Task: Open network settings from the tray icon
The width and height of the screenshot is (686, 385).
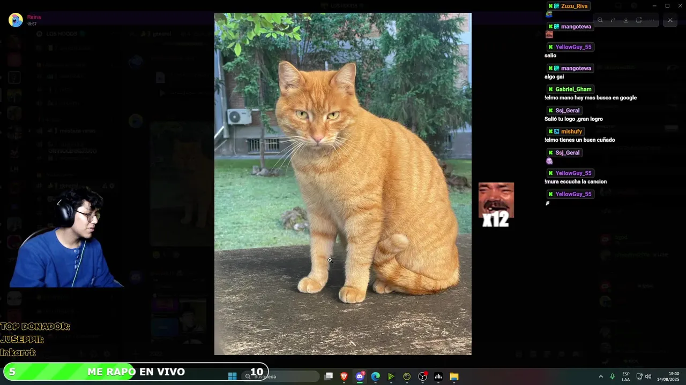Action: tap(639, 376)
